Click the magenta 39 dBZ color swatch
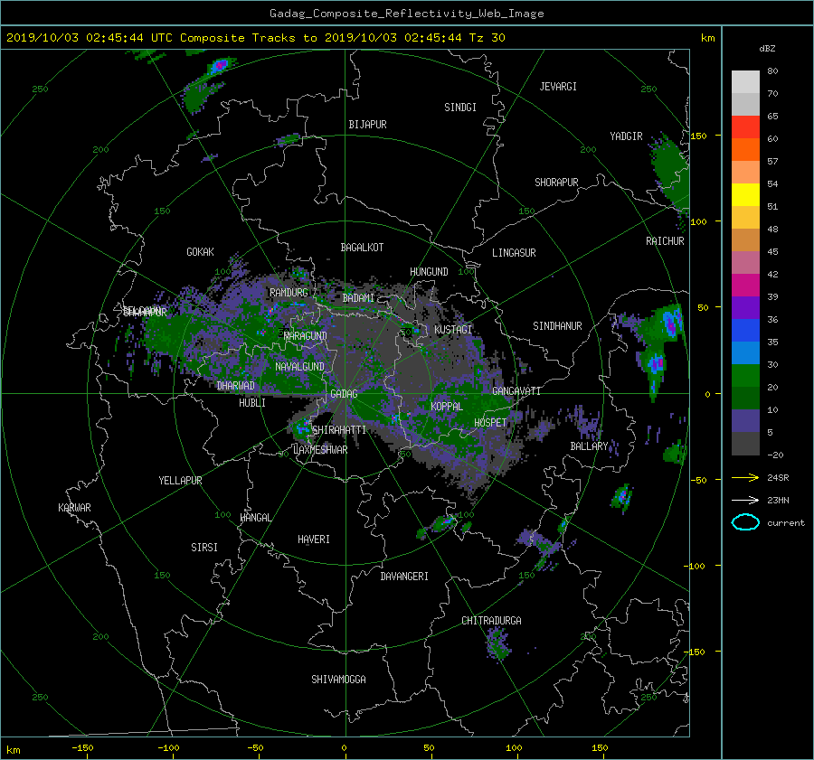 click(x=745, y=285)
